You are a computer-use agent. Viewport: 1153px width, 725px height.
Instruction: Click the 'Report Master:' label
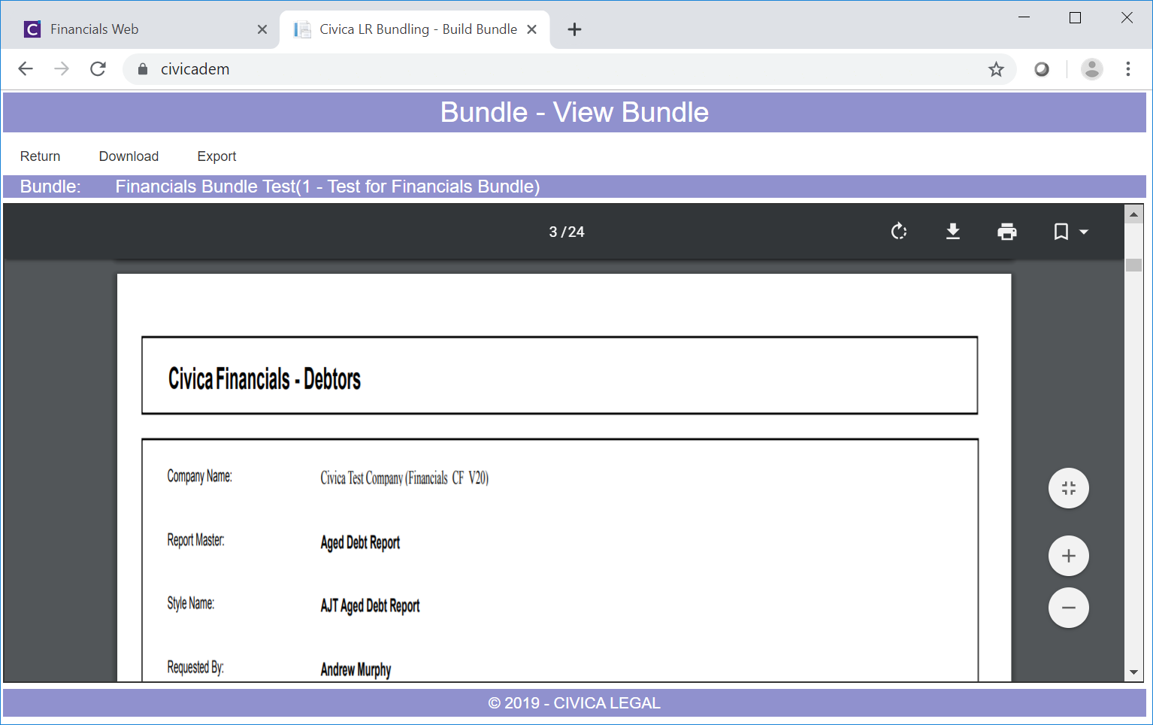(195, 540)
